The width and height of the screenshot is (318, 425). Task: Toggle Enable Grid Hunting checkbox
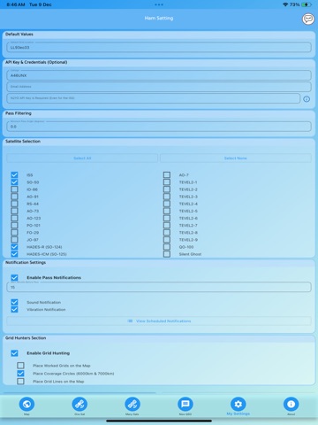14,353
